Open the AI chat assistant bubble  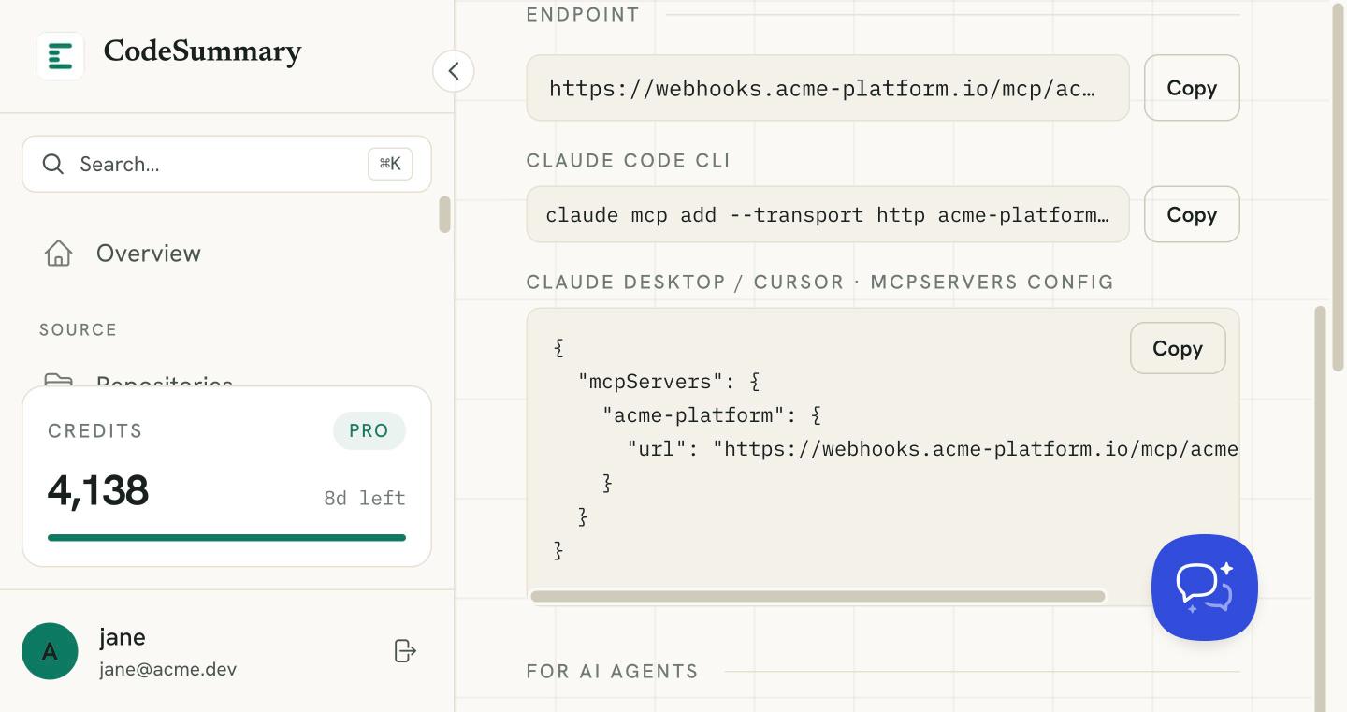[x=1205, y=588]
